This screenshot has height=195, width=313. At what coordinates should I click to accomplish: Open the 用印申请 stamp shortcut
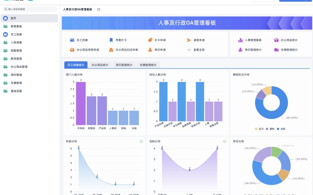[150, 50]
